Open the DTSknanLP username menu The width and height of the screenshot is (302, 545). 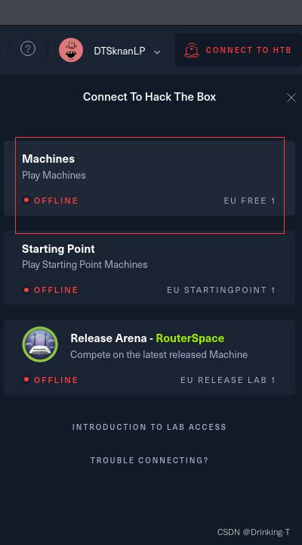[x=119, y=51]
